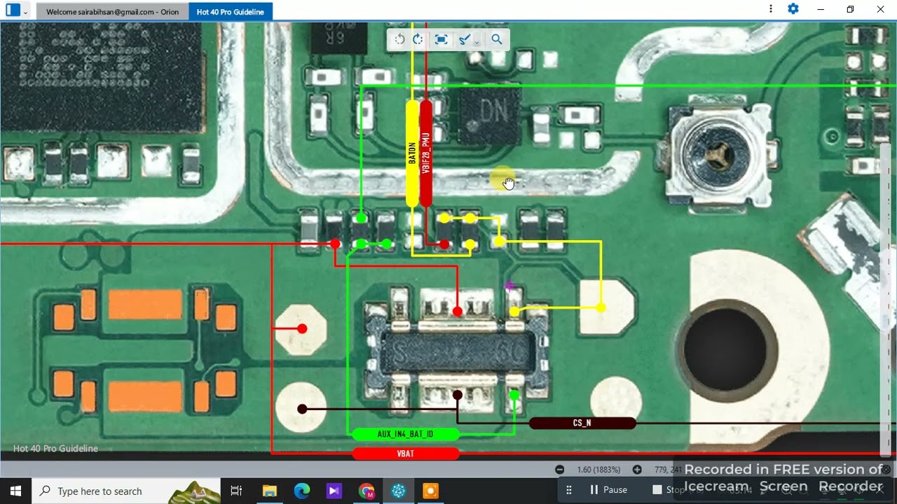897x504 pixels.
Task: Toggle the sidebar panel icon
Action: click(13, 10)
